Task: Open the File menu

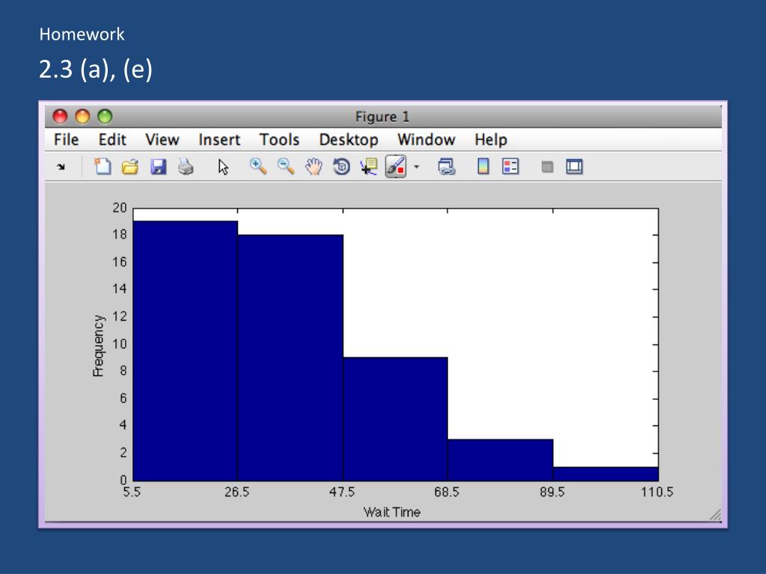Action: coord(66,140)
